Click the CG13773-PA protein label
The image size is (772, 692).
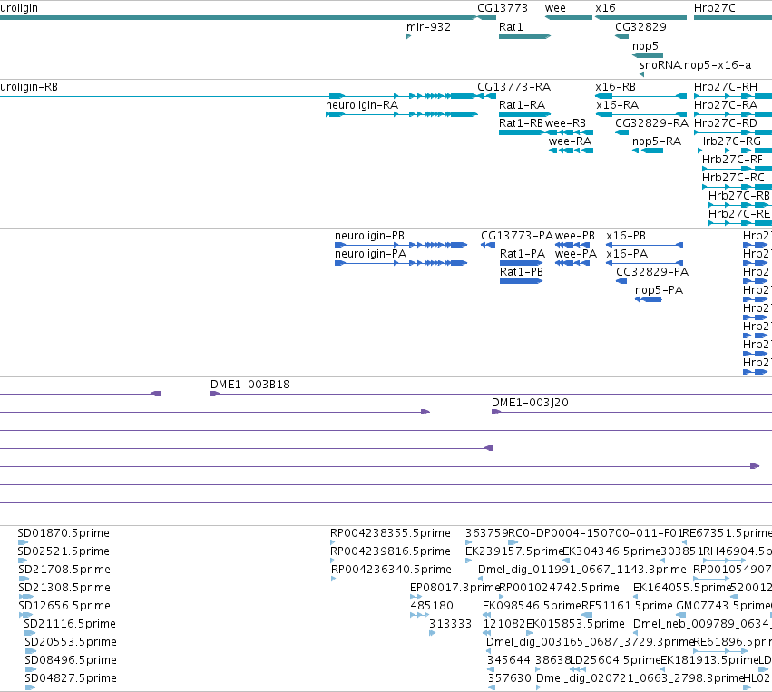coord(517,236)
